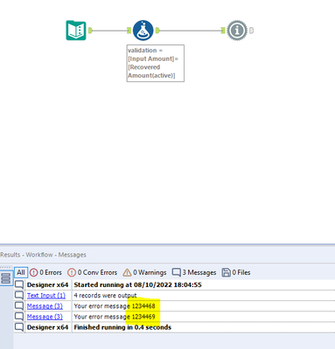Viewport: 335px width, 349px height.
Task: Filter results by 0 Errors
Action: tap(45, 272)
